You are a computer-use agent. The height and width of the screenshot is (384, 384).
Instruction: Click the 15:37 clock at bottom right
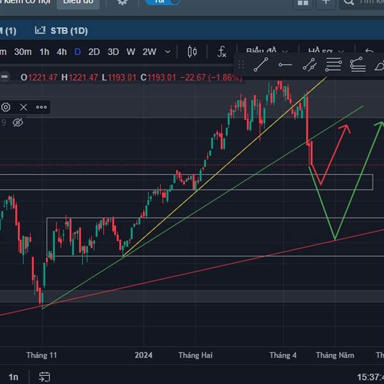click(371, 377)
